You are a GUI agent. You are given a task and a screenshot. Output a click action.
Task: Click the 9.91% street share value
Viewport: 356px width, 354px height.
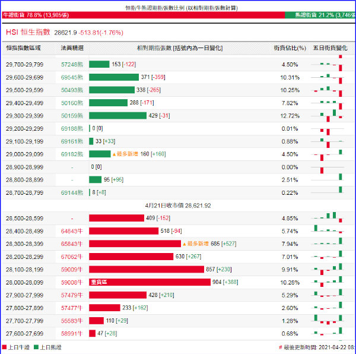(290, 270)
